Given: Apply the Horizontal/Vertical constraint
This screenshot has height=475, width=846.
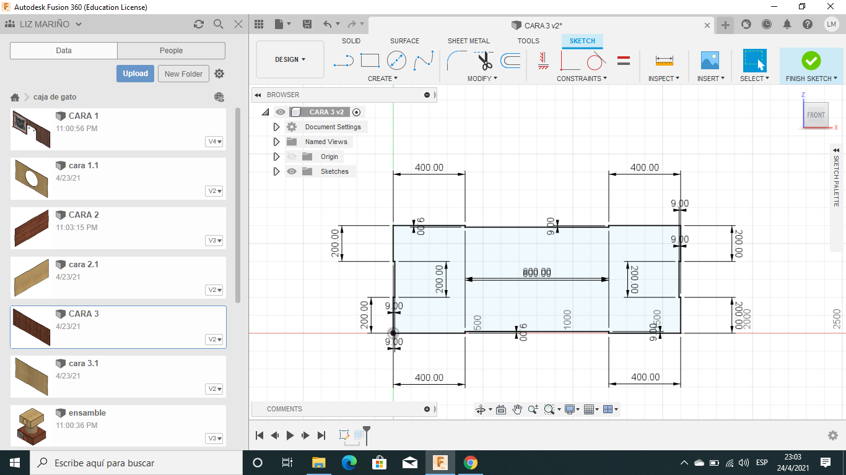Looking at the screenshot, I should click(543, 61).
